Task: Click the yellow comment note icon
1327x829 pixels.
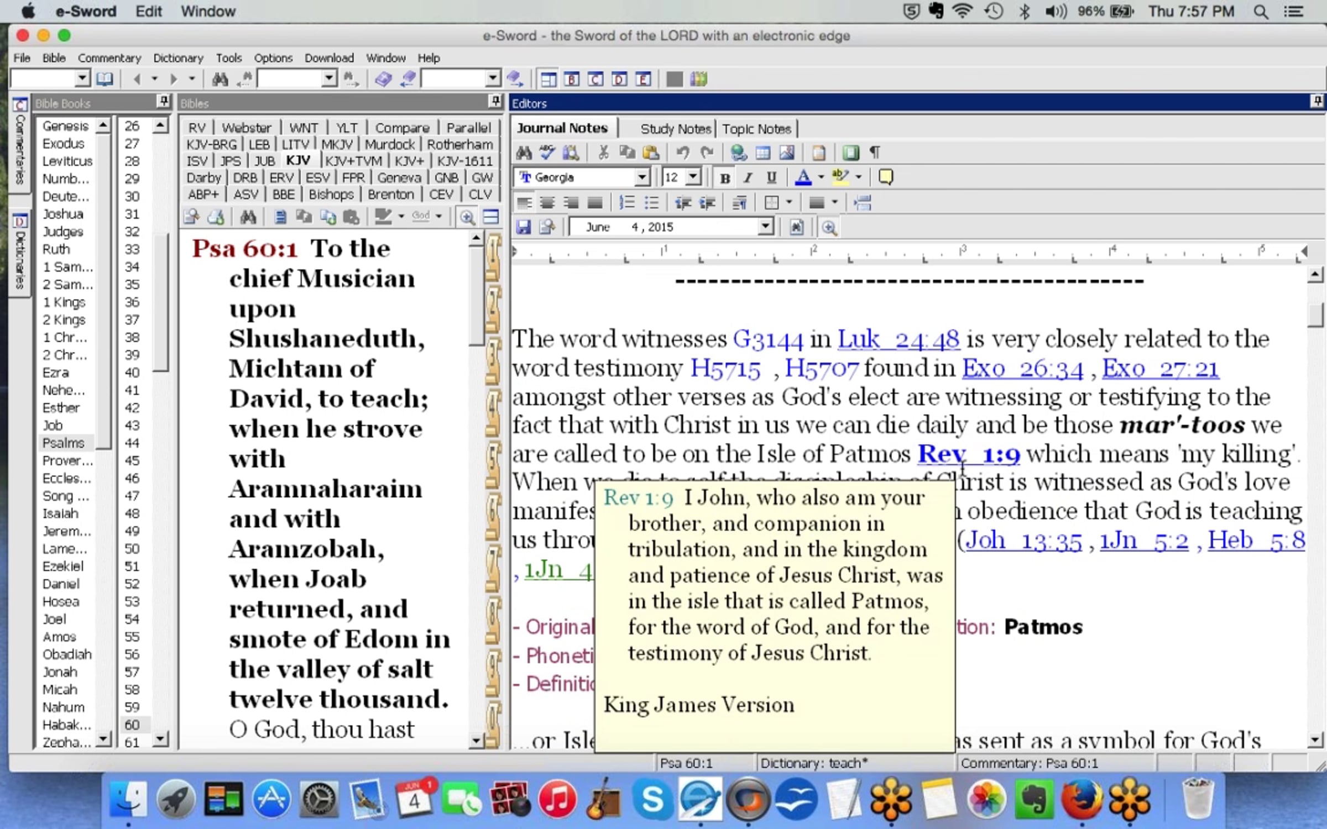Action: tap(885, 177)
